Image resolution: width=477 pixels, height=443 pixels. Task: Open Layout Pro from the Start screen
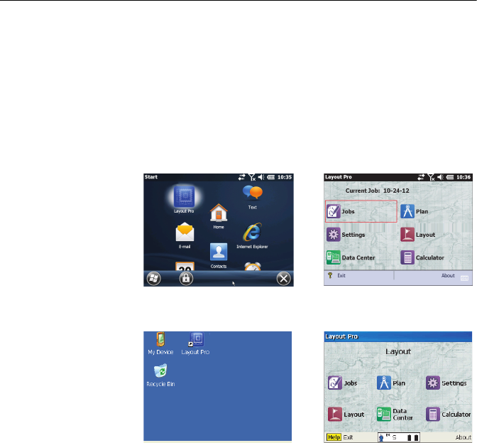point(184,199)
